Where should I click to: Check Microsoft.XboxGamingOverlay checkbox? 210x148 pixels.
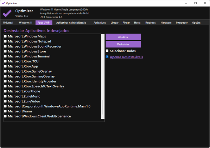pos(5,76)
